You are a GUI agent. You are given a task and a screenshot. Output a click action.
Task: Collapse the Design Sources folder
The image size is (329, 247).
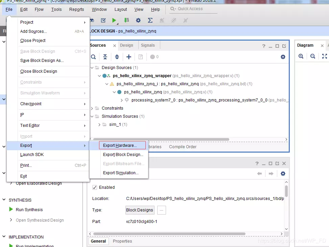92,68
